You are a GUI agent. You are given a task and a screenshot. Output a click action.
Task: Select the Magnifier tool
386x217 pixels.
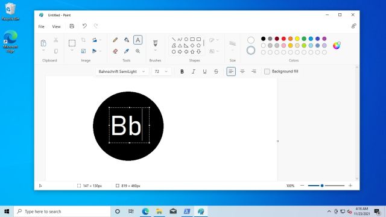point(138,51)
